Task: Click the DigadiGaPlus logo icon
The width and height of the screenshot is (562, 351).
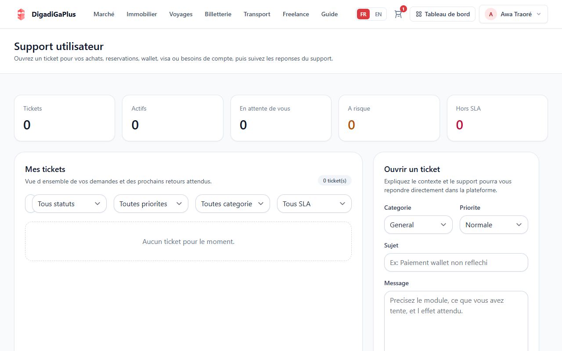Action: point(21,14)
